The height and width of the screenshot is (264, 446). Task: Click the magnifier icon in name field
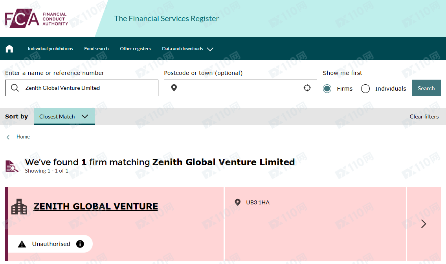click(15, 88)
